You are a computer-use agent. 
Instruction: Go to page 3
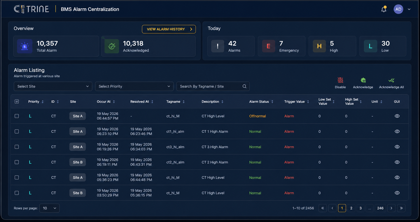(x=360, y=208)
